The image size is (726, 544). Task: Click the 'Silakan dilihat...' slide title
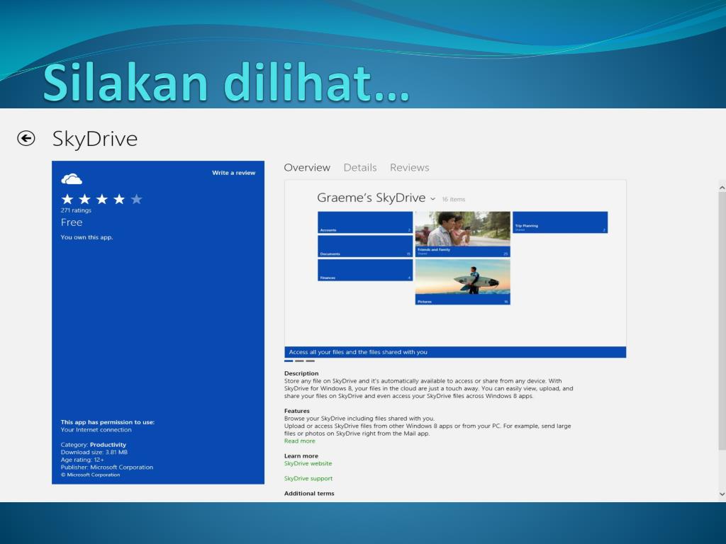(226, 83)
